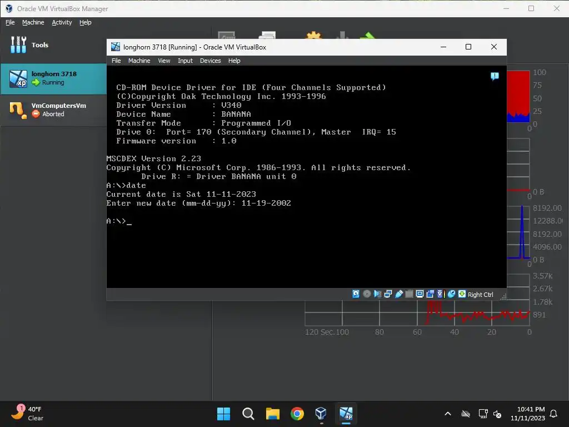Open the audio settings indicator in VM status bar

click(x=377, y=294)
